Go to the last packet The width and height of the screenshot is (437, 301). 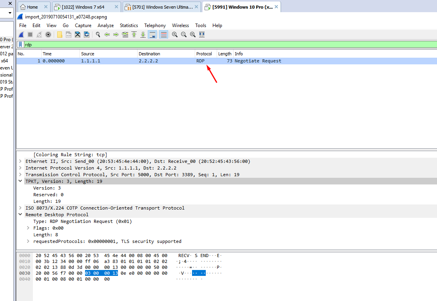[143, 35]
